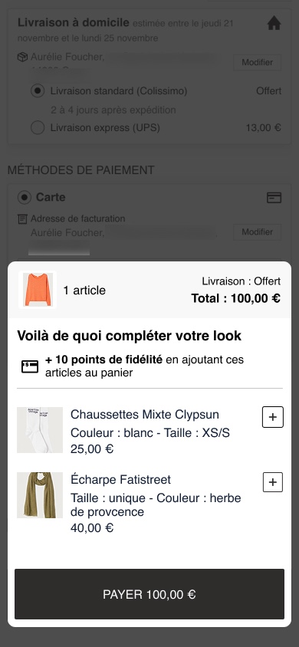This screenshot has width=299, height=647.
Task: Add Chaussettes Mixte Clypsun with plus icon
Action: pos(273,417)
